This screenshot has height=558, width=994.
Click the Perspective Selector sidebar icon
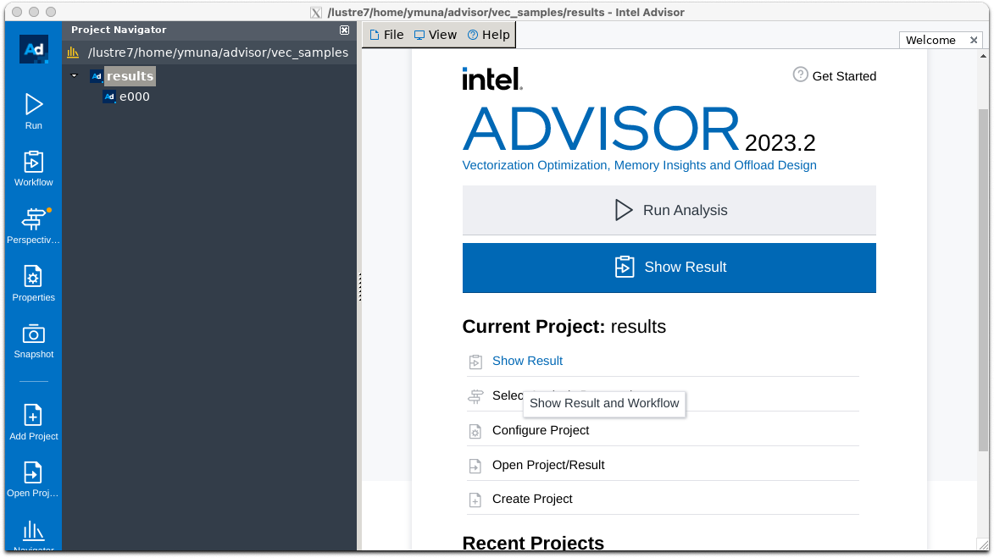33,224
